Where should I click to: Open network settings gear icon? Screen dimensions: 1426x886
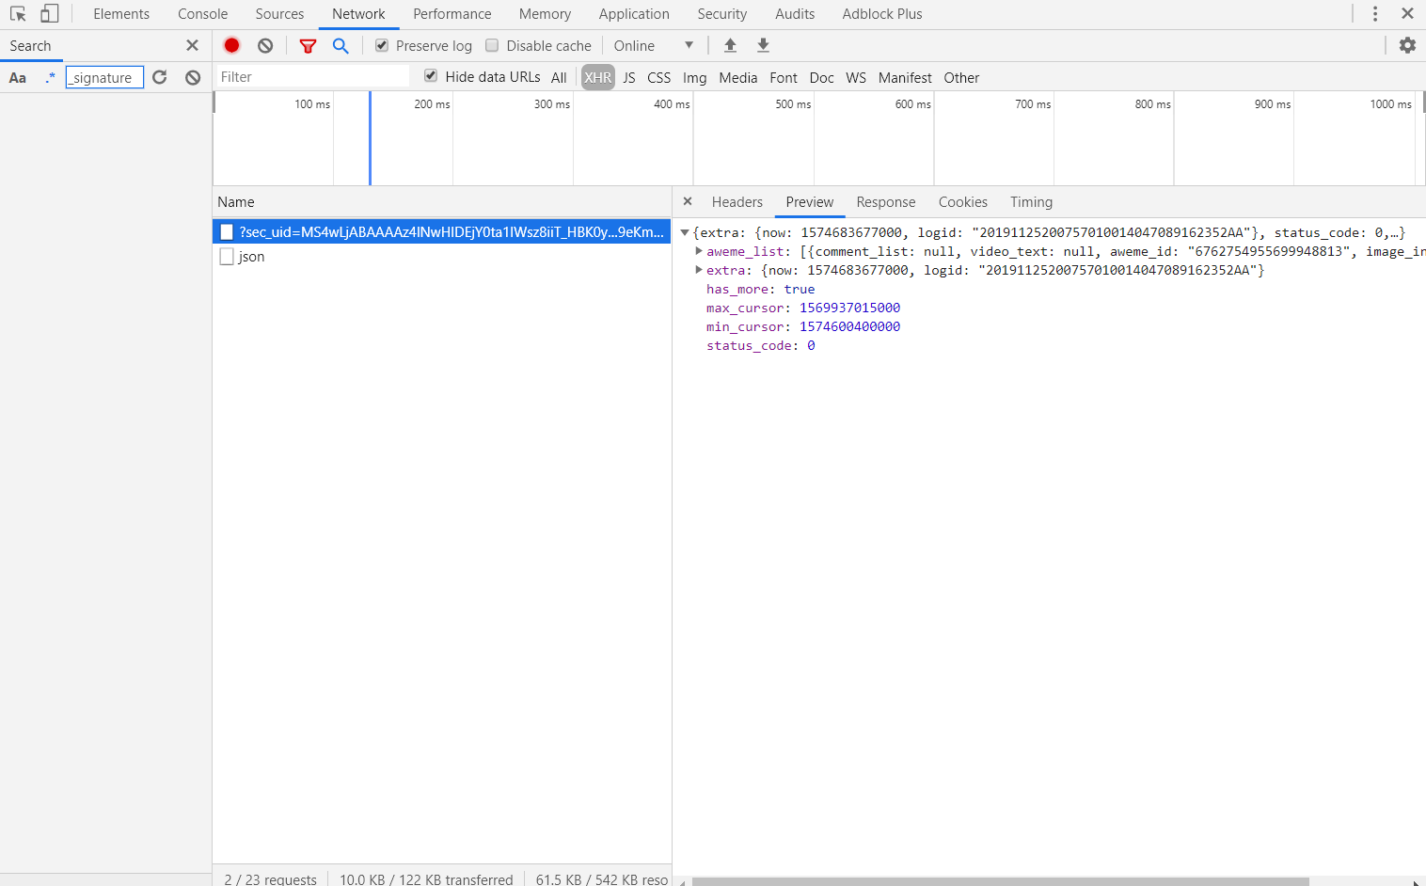[1407, 45]
